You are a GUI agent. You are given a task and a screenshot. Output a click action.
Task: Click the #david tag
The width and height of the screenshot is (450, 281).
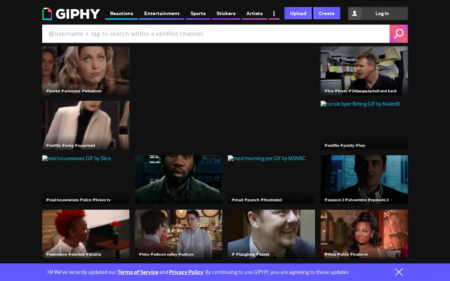(x=263, y=254)
